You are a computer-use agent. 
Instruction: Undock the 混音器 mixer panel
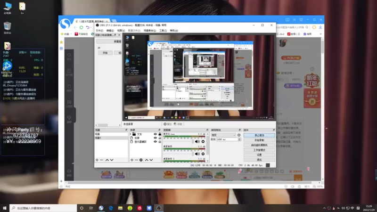207,130
